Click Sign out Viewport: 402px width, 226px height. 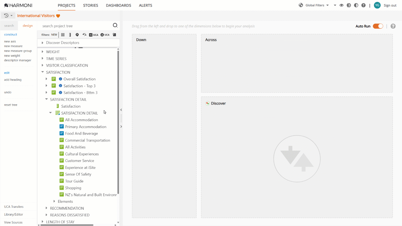[390, 5]
